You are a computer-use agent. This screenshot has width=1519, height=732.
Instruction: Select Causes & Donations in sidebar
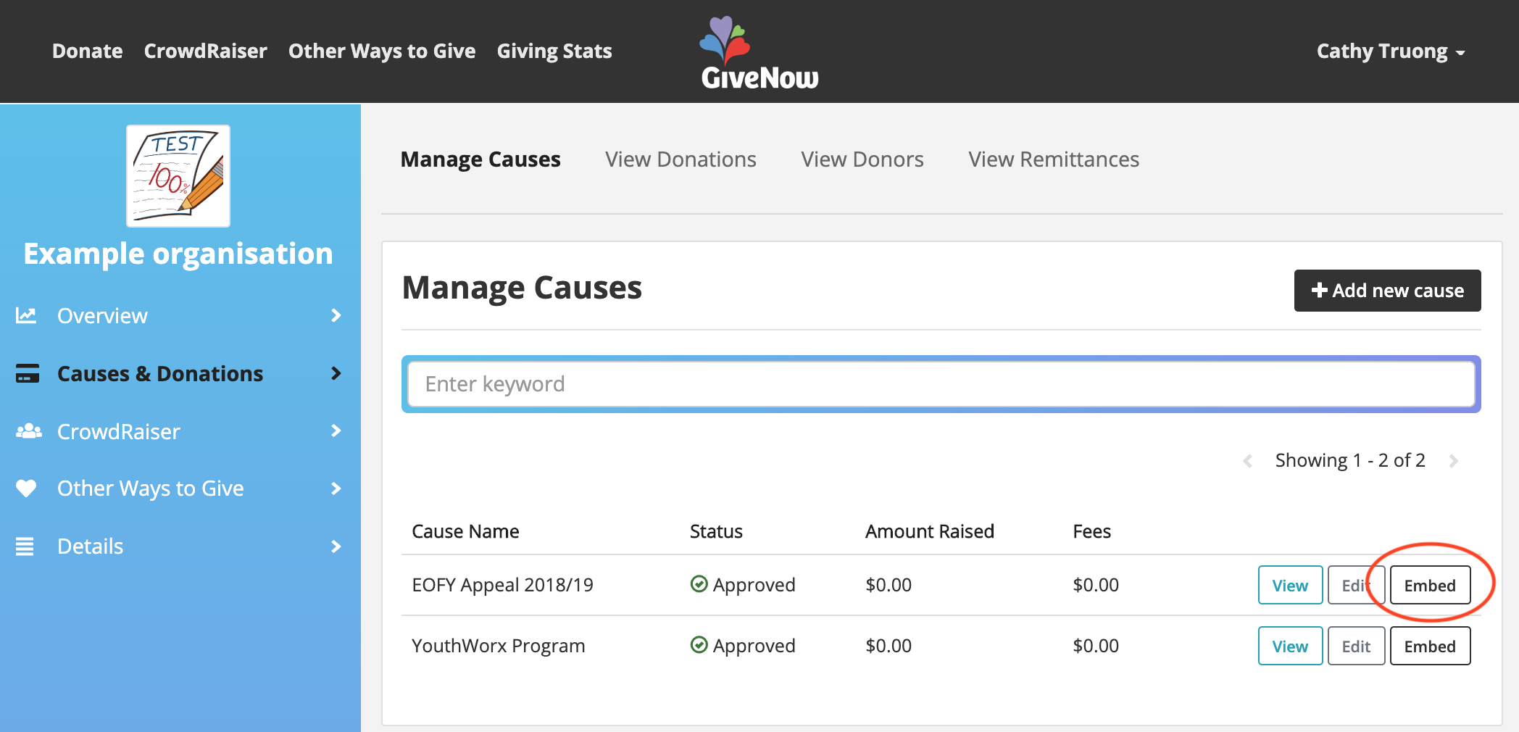[179, 373]
